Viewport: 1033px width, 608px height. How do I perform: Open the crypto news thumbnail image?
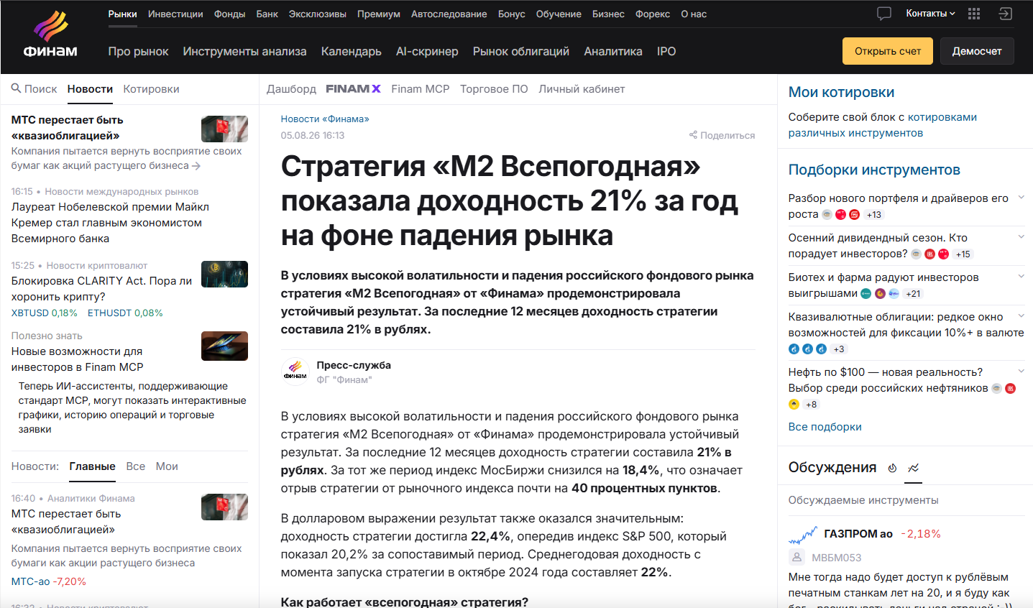tap(224, 274)
